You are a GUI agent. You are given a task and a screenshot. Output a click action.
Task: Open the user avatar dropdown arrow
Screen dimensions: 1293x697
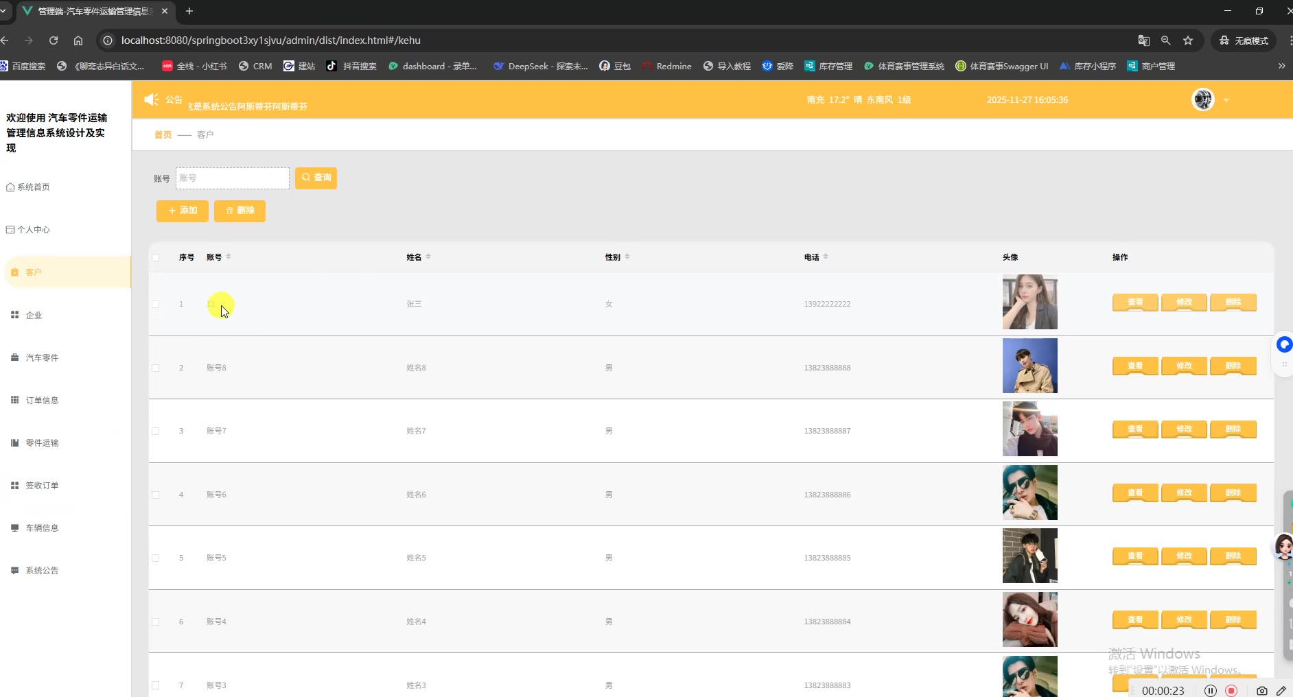(1226, 100)
